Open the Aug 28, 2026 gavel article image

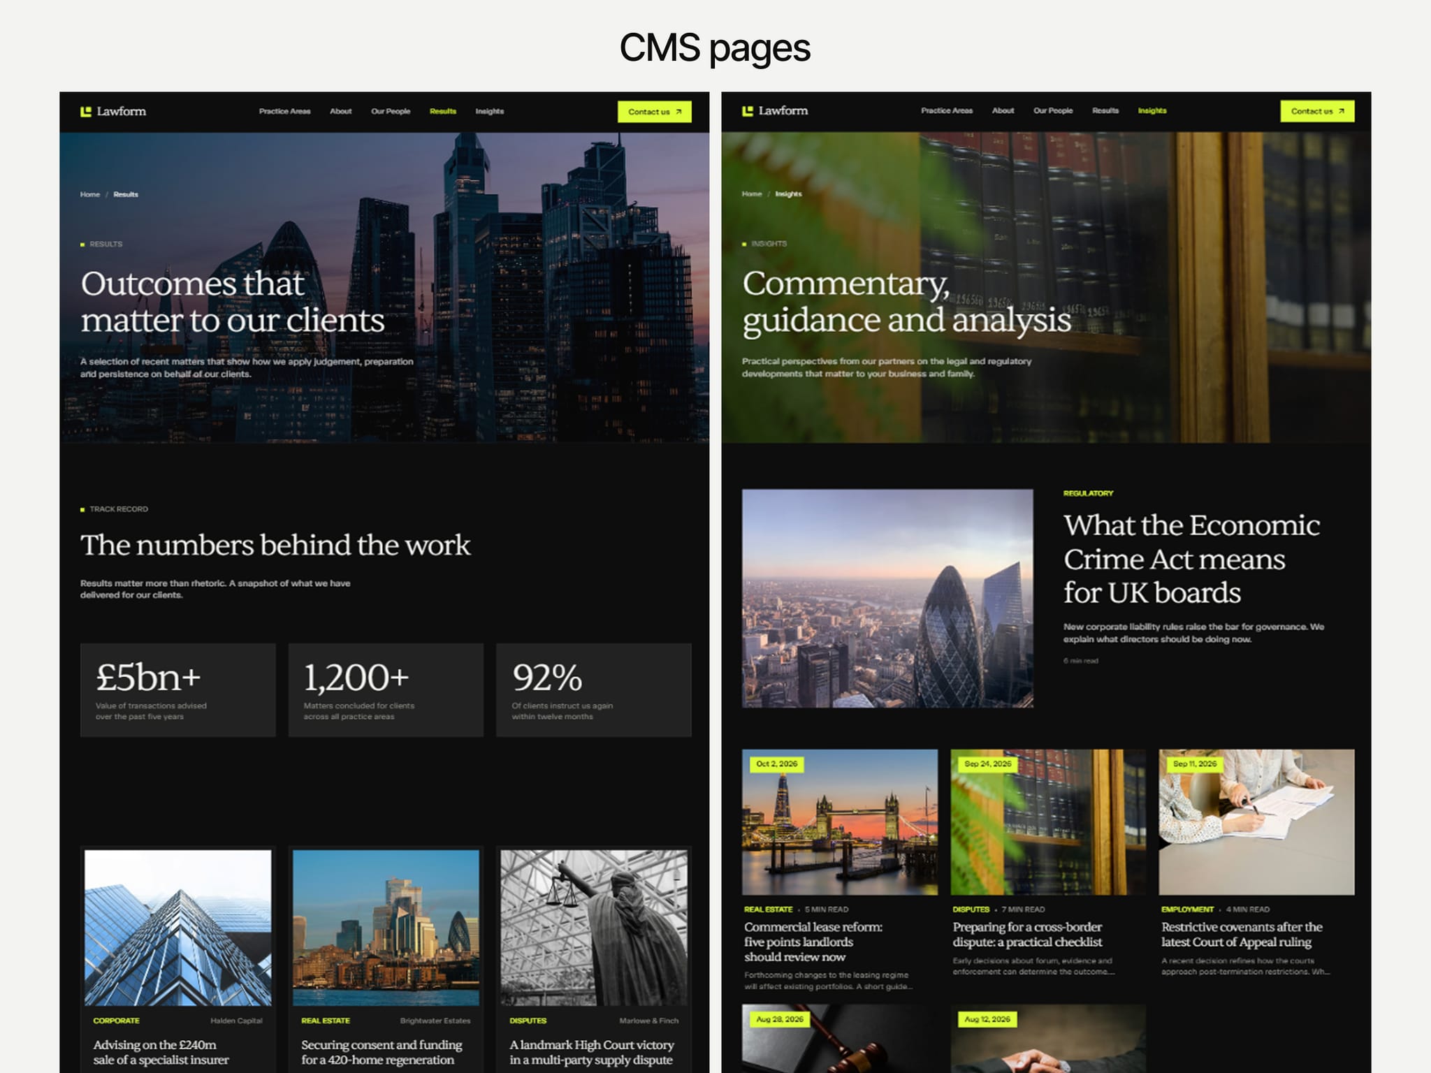pos(840,1039)
